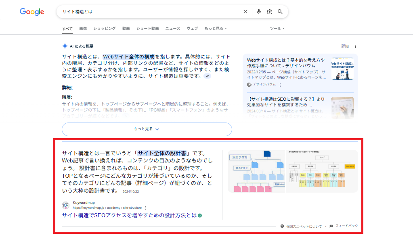Viewport: 413px width, 239px height.
Task: Open three-dot menu next to Keywordmap URL
Action: pyautogui.click(x=146, y=208)
